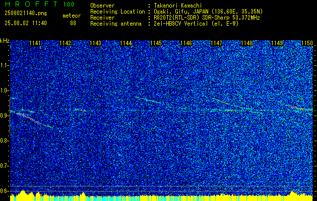The width and height of the screenshot is (317, 201).
Task: Select filename 2508021140.png
Action: pos(26,13)
